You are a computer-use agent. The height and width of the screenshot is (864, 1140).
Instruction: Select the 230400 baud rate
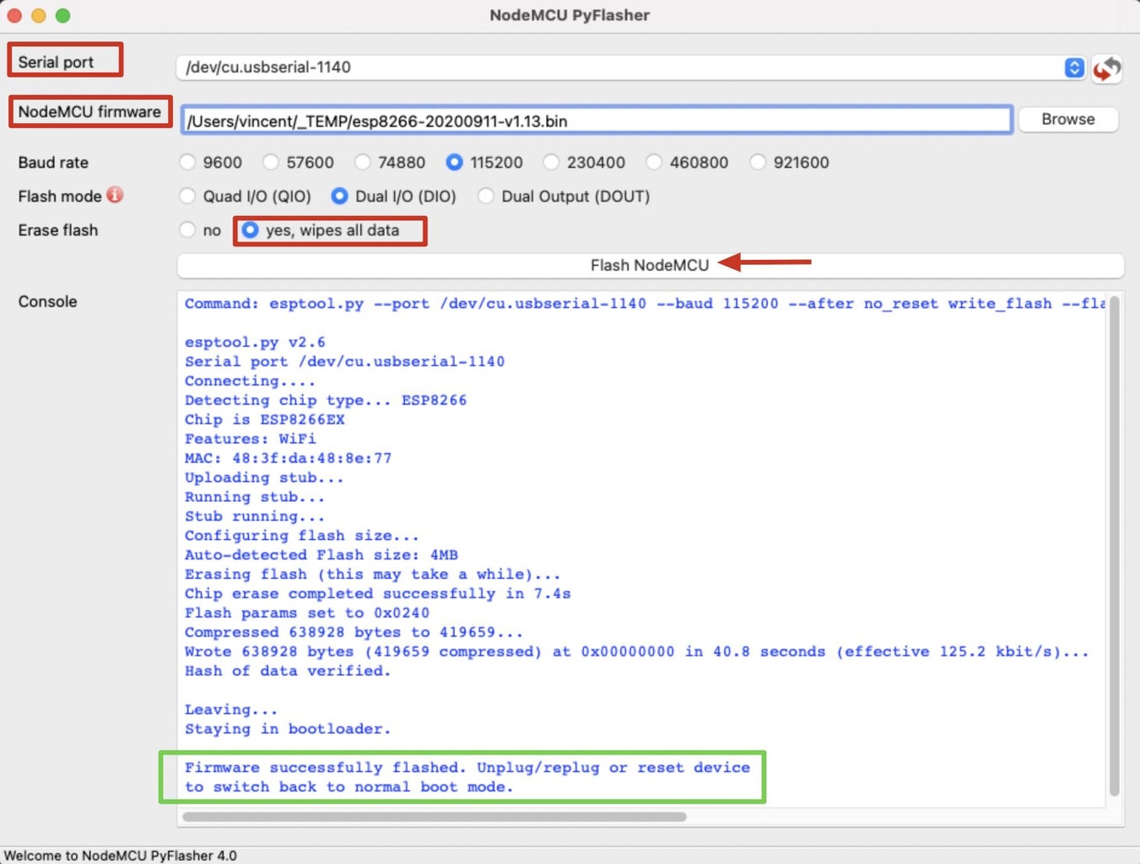550,162
